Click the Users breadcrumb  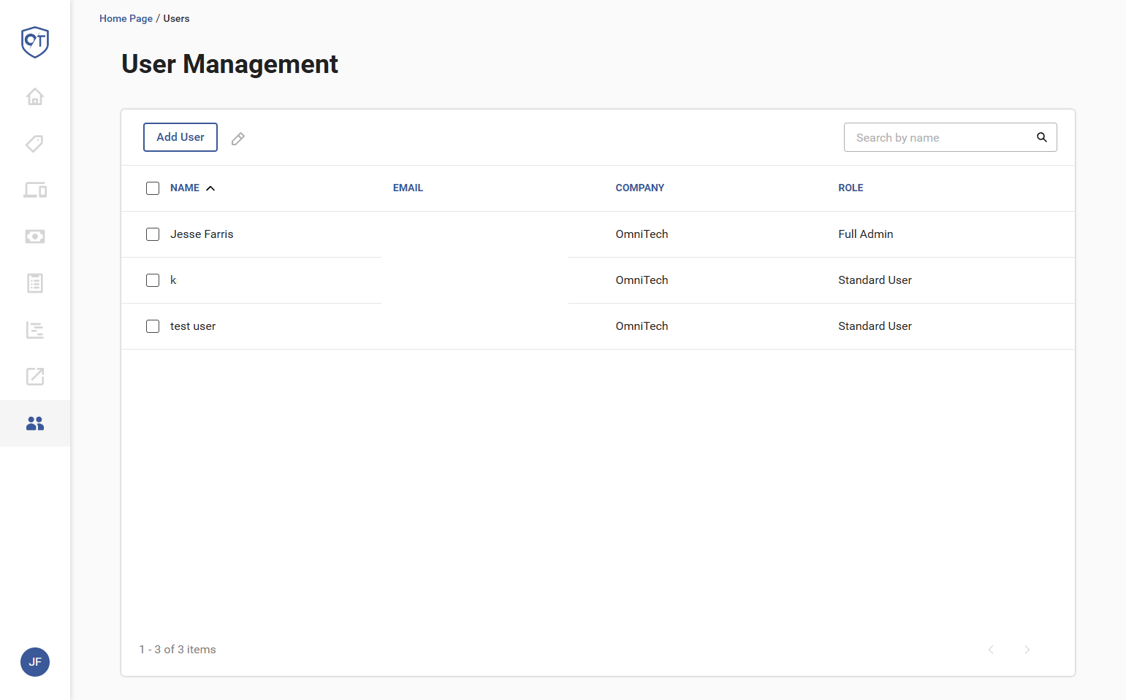[176, 18]
